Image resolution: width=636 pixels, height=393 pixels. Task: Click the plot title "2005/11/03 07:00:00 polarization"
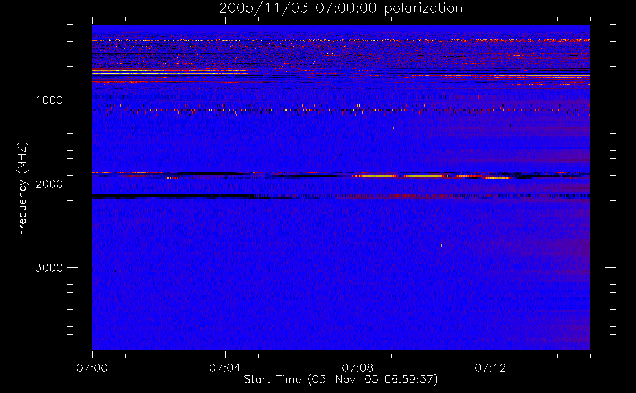click(x=341, y=8)
